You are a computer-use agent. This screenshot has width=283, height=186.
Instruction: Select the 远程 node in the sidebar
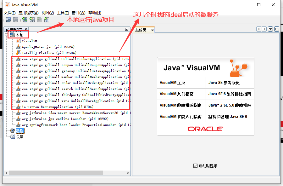click(19, 131)
